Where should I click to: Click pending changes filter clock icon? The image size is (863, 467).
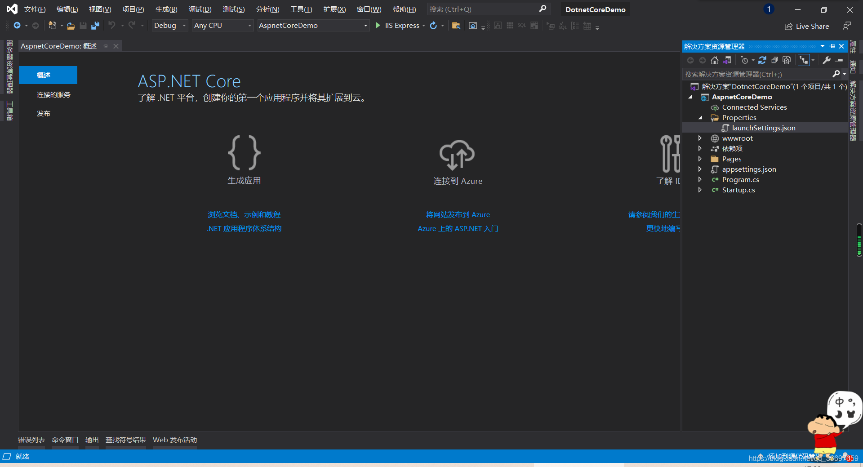coord(744,60)
